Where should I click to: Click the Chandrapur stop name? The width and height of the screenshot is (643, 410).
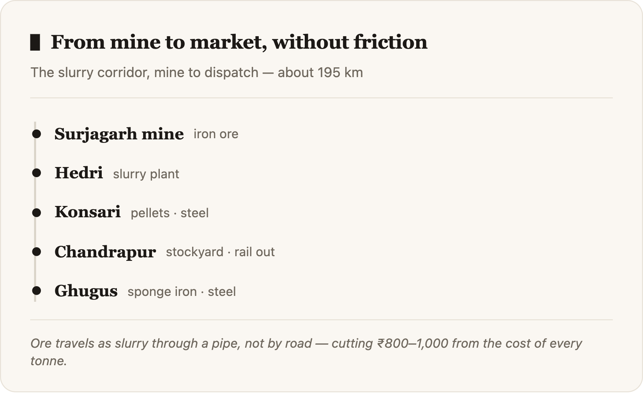105,252
